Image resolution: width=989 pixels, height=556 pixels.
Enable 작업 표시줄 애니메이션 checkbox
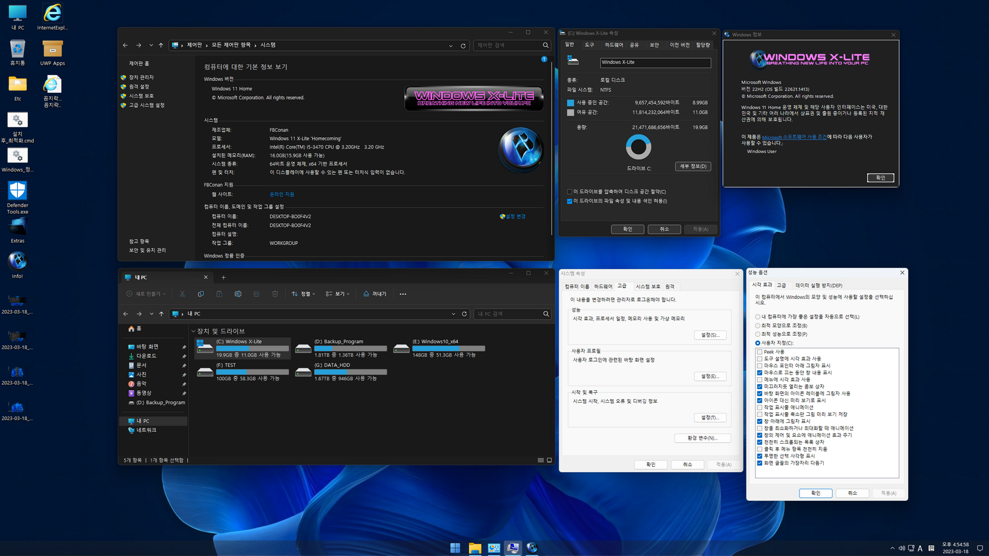pyautogui.click(x=760, y=407)
